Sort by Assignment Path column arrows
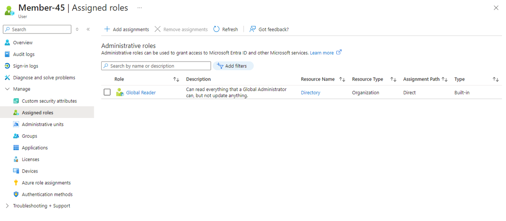This screenshot has width=506, height=221. [444, 79]
